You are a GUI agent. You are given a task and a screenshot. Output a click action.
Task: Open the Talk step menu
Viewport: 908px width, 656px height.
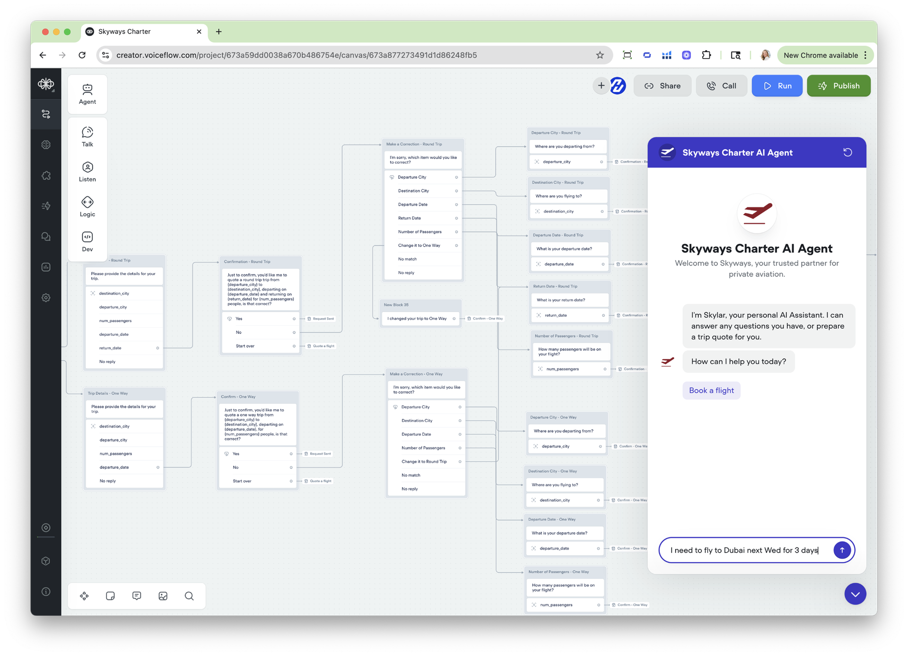click(87, 137)
